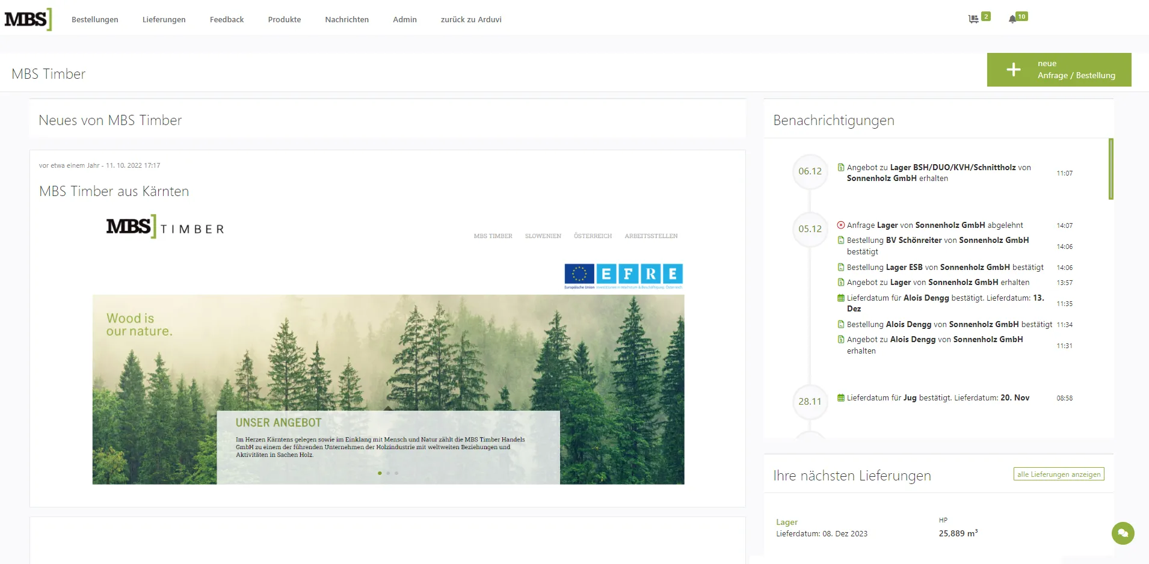Open the notification bell with badge 10

coord(1012,19)
